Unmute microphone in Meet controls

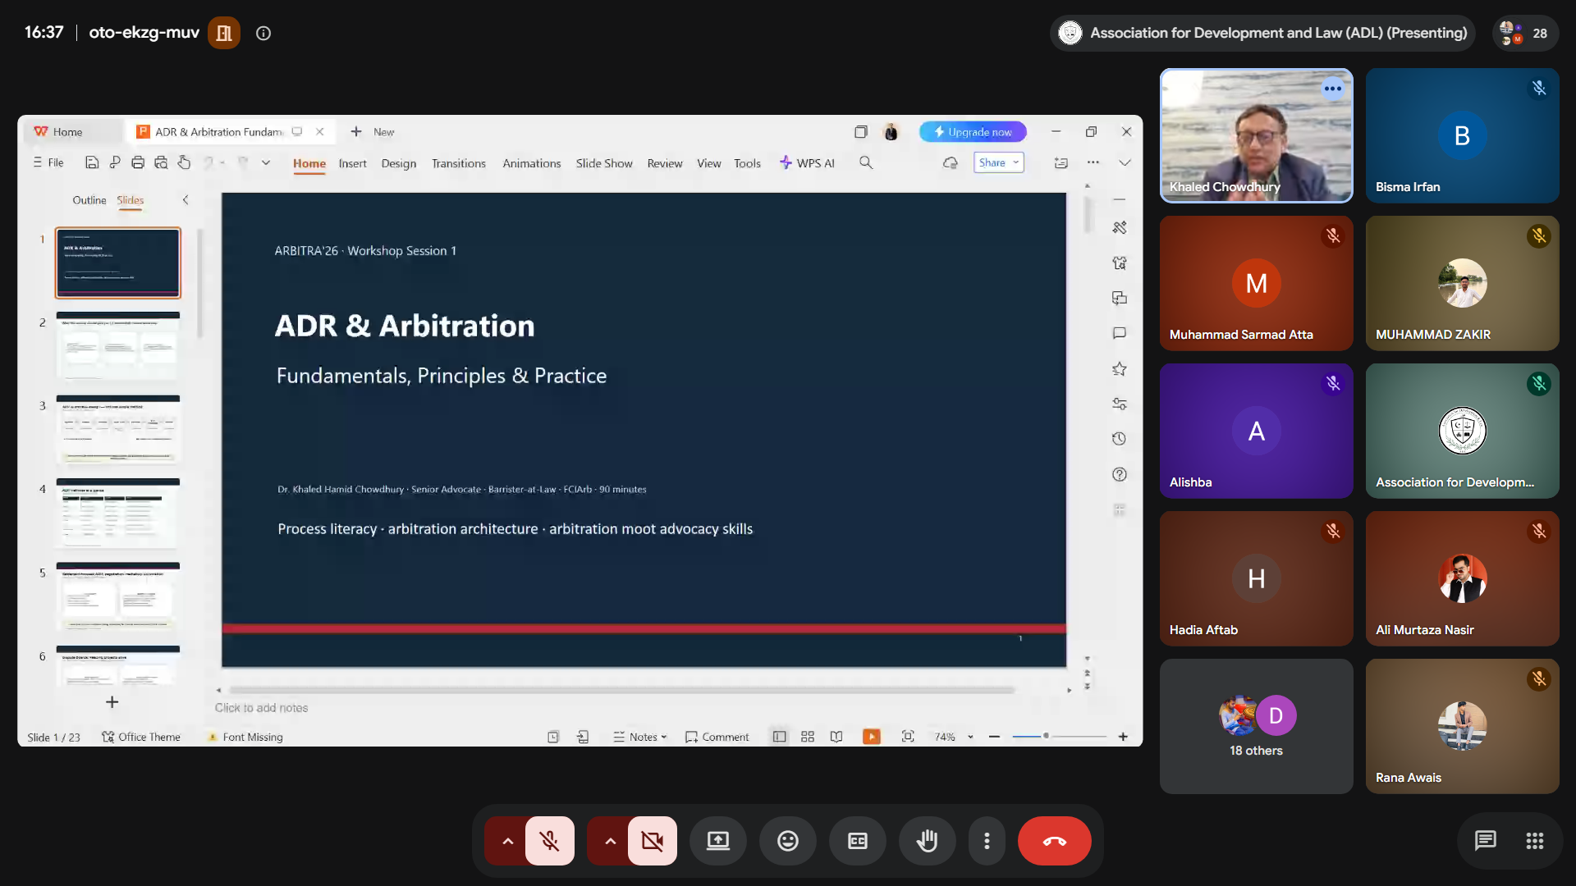point(549,841)
